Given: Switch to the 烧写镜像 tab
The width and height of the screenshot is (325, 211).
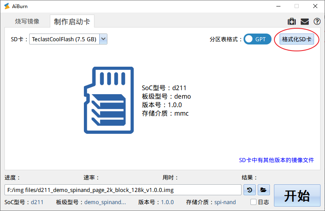Looking at the screenshot, I should click(x=27, y=21).
